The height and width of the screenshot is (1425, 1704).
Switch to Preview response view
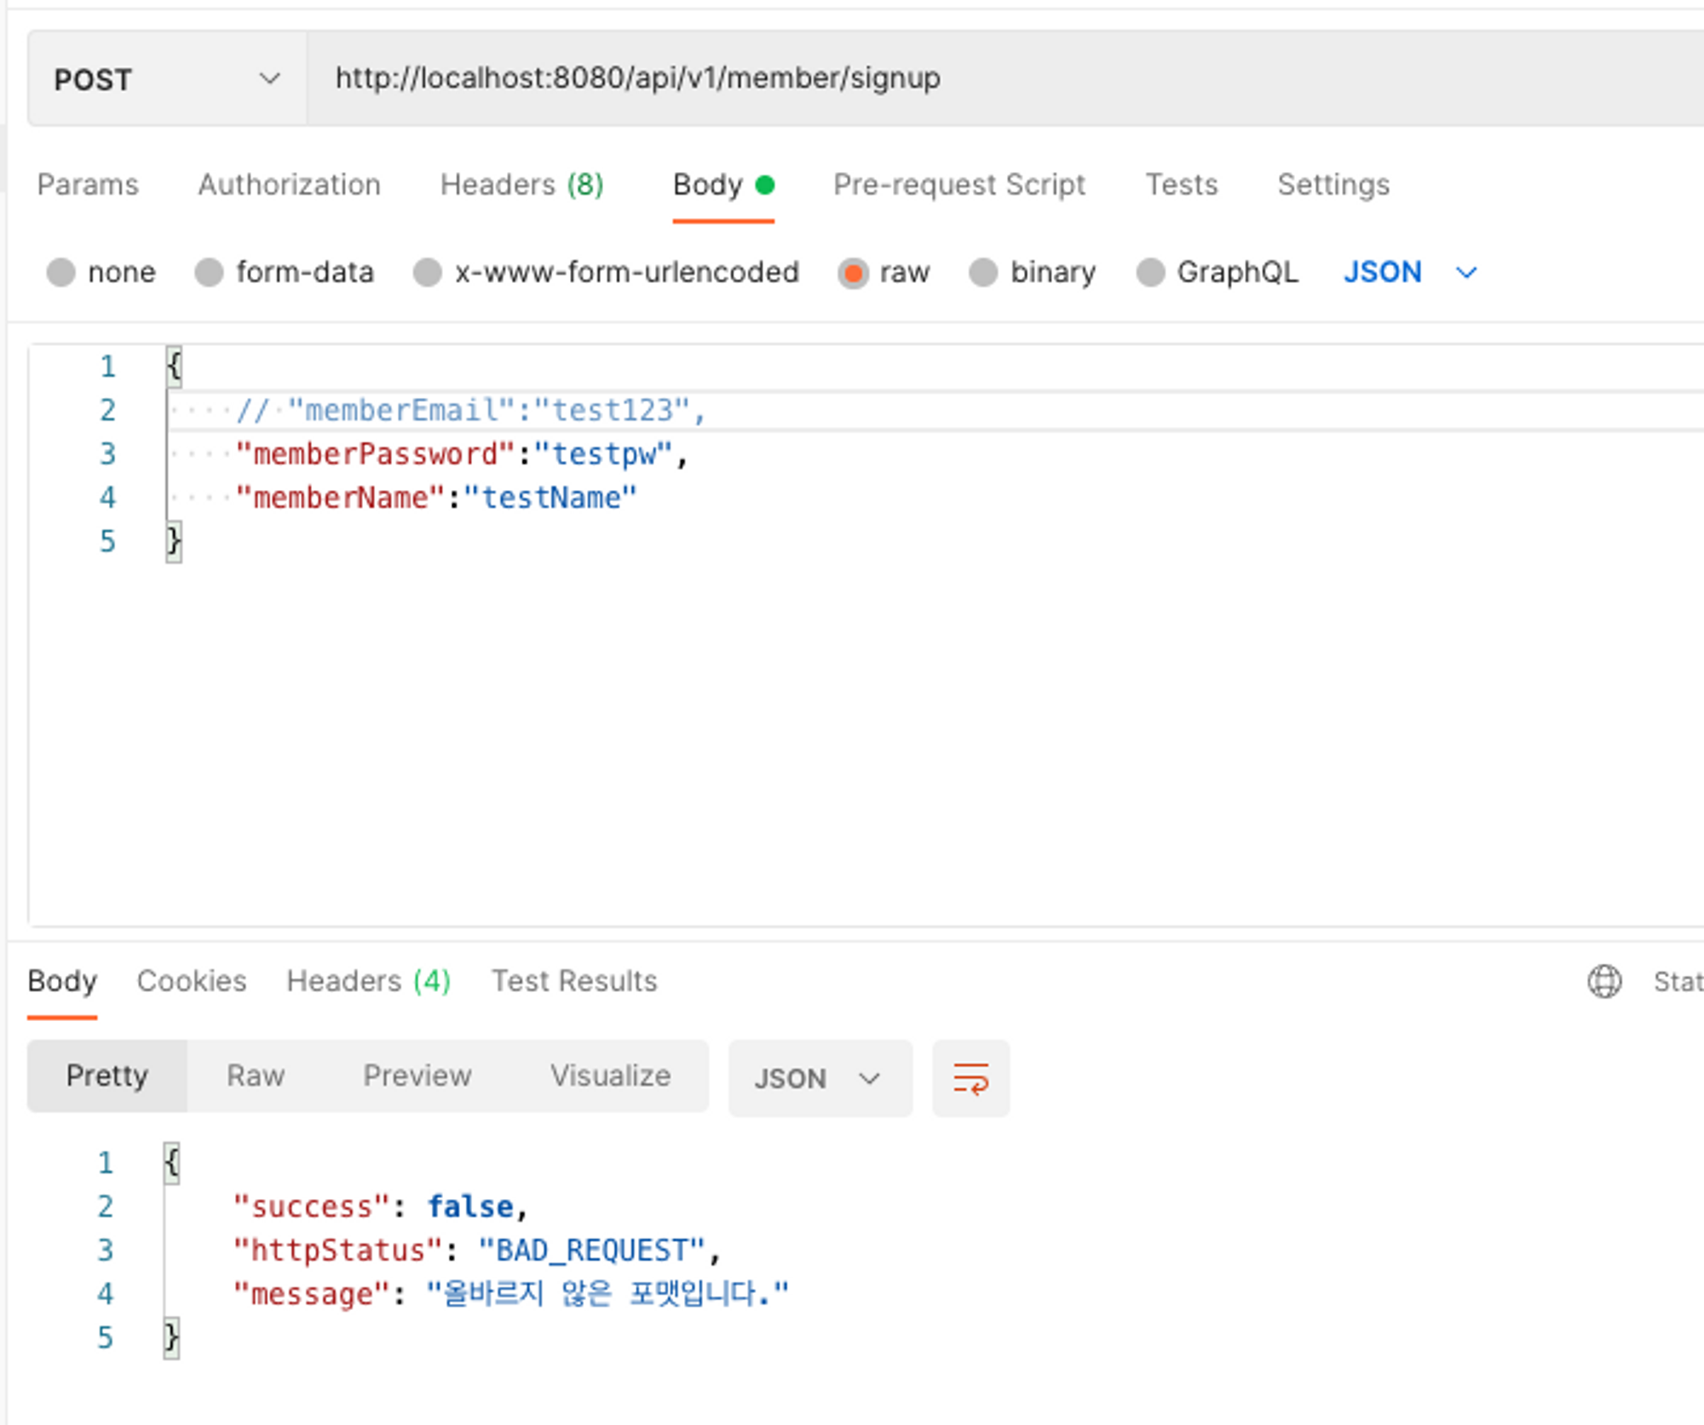point(417,1076)
